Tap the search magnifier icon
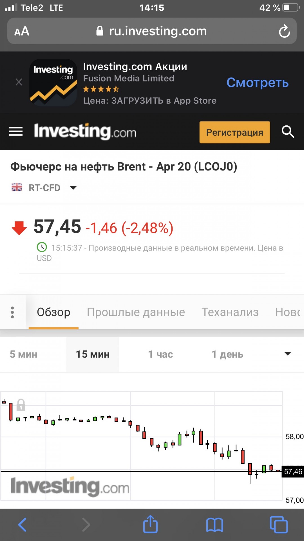Screen dimensions: 304x541 288,132
